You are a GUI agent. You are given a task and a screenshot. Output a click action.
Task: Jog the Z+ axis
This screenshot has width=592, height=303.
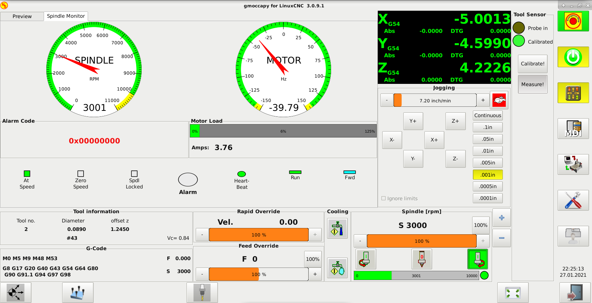pyautogui.click(x=455, y=121)
